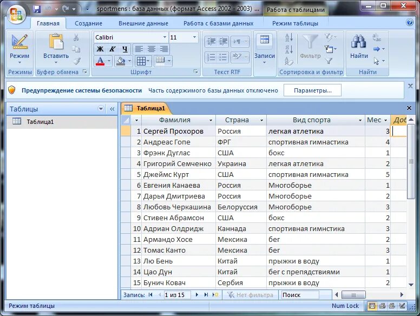420x316 pixels.
Task: Open Access help question mark
Action: (410, 23)
